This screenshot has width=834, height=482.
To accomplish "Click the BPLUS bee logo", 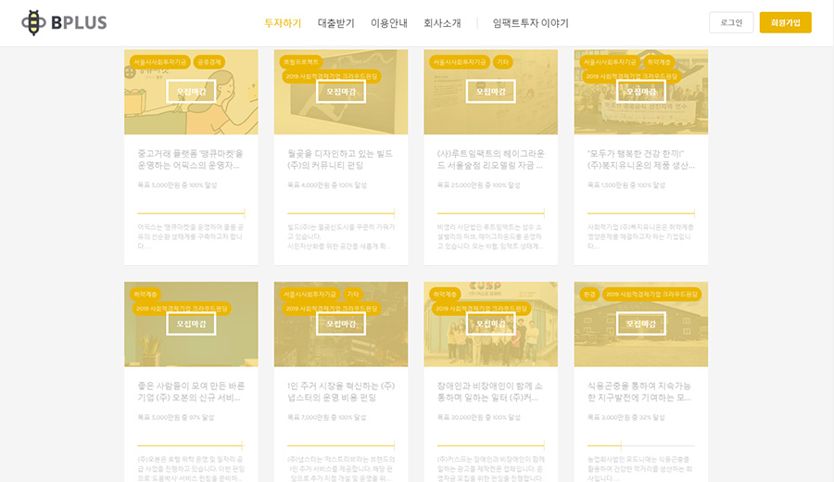I will pyautogui.click(x=64, y=22).
